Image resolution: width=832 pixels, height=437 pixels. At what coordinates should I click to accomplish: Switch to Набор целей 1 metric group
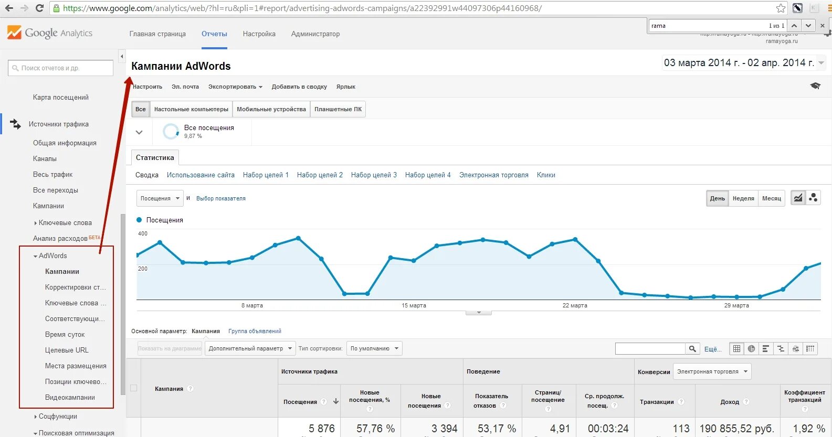pyautogui.click(x=266, y=175)
